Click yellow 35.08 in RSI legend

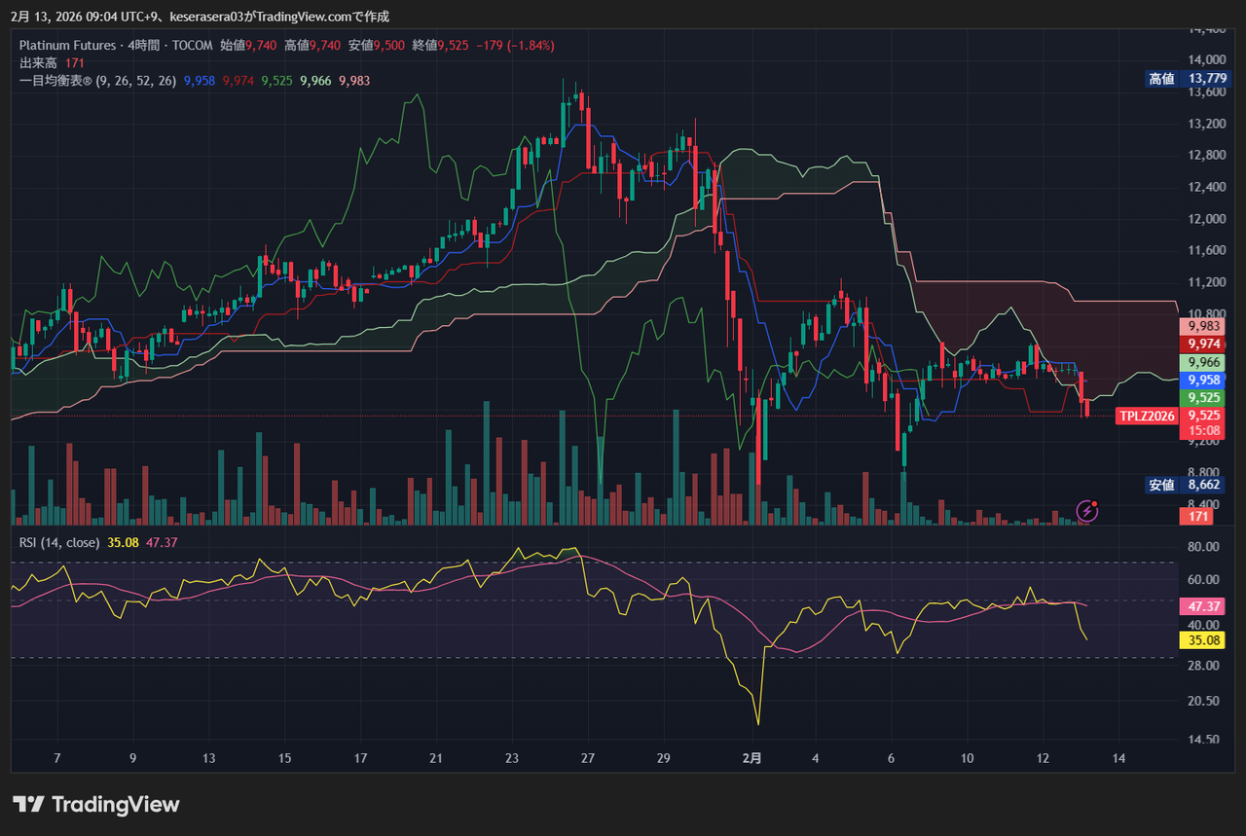click(124, 542)
